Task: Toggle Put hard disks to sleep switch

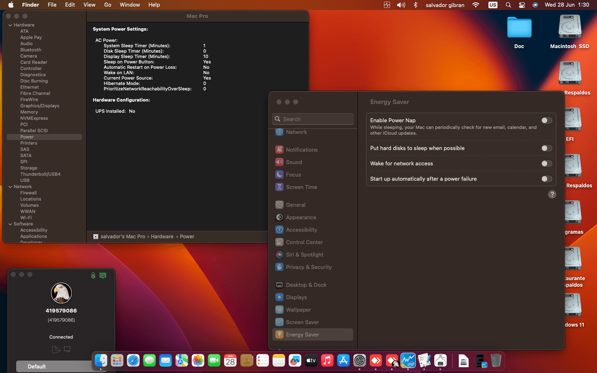Action: [x=547, y=148]
